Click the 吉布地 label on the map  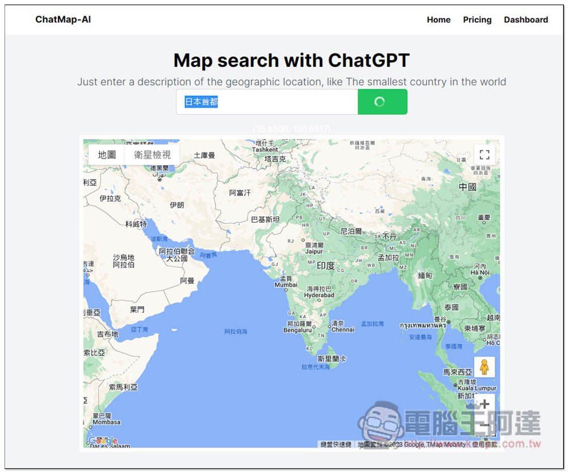click(107, 334)
